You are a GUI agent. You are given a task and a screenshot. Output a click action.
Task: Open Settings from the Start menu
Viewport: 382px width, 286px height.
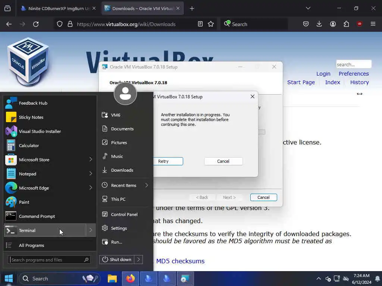[125, 228]
